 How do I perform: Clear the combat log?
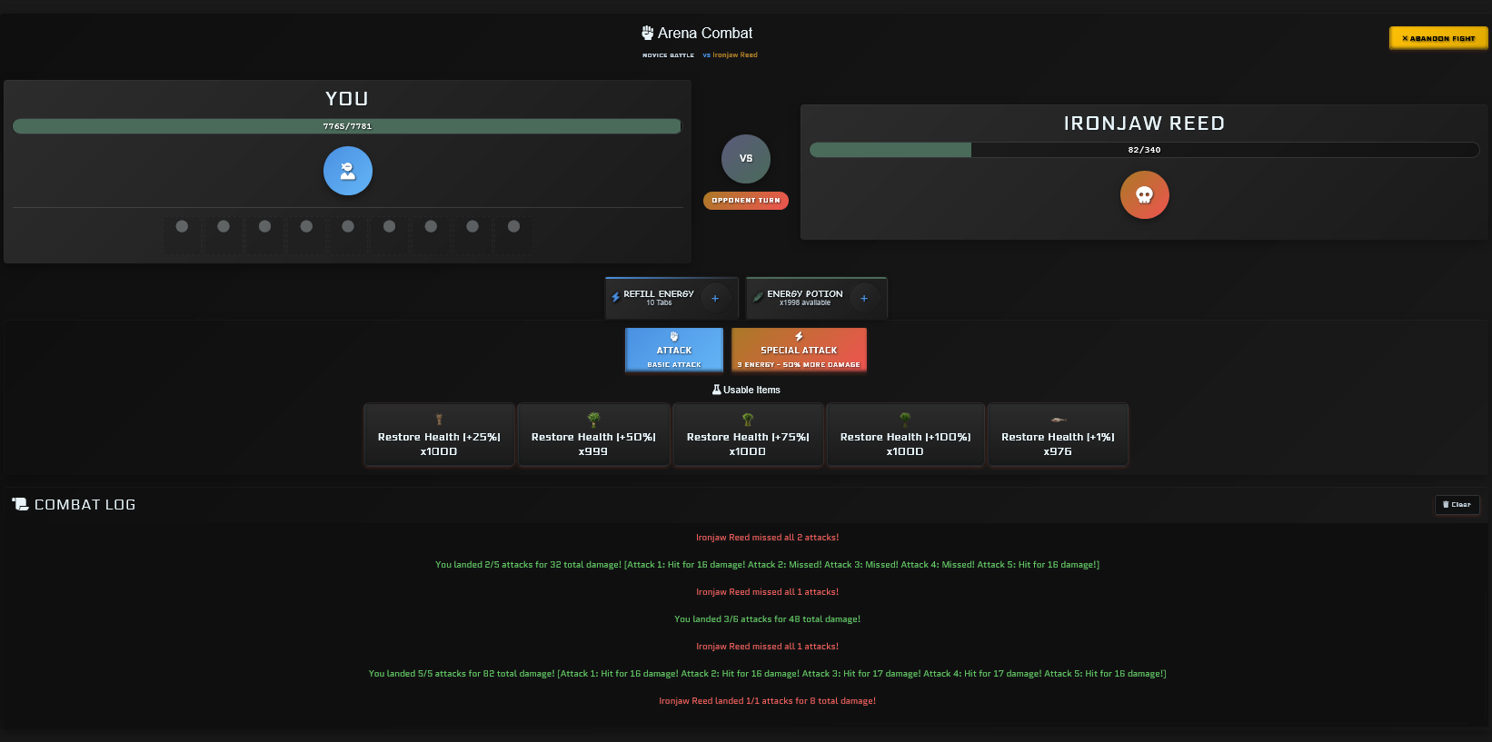(1457, 505)
